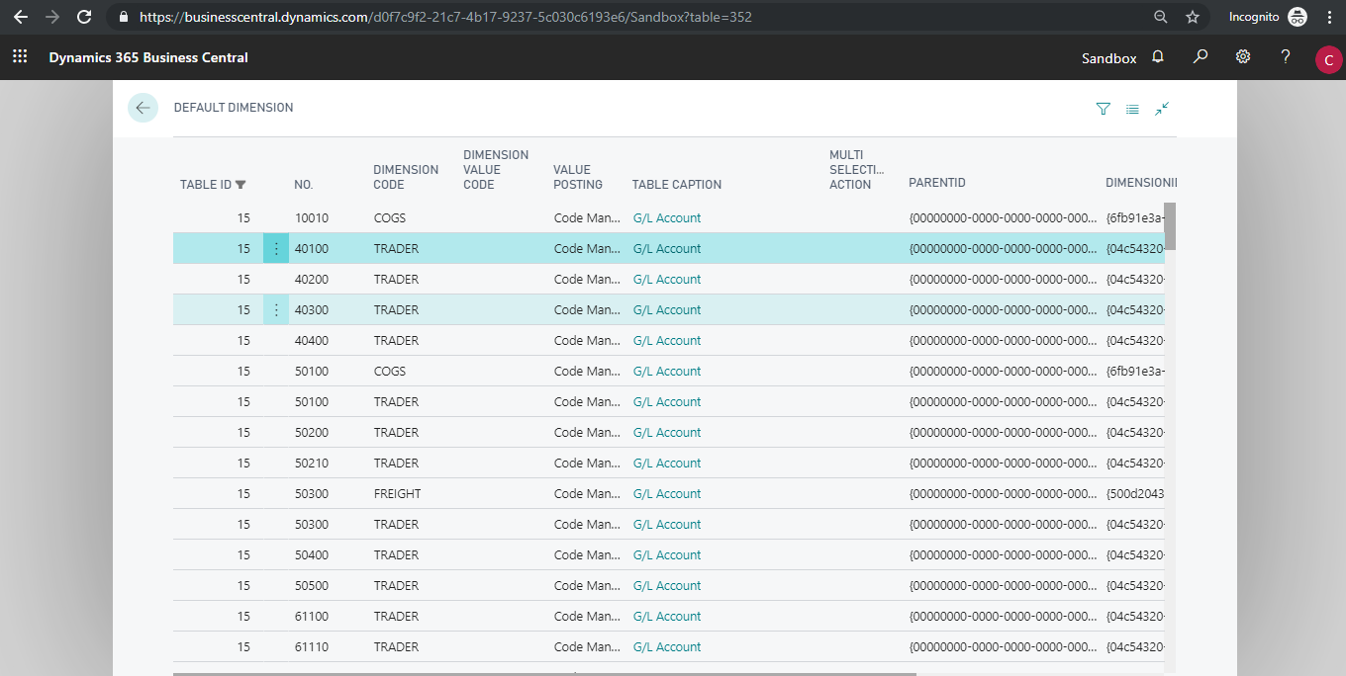The width and height of the screenshot is (1346, 676).
Task: Toggle the list view layout icon
Action: (x=1132, y=109)
